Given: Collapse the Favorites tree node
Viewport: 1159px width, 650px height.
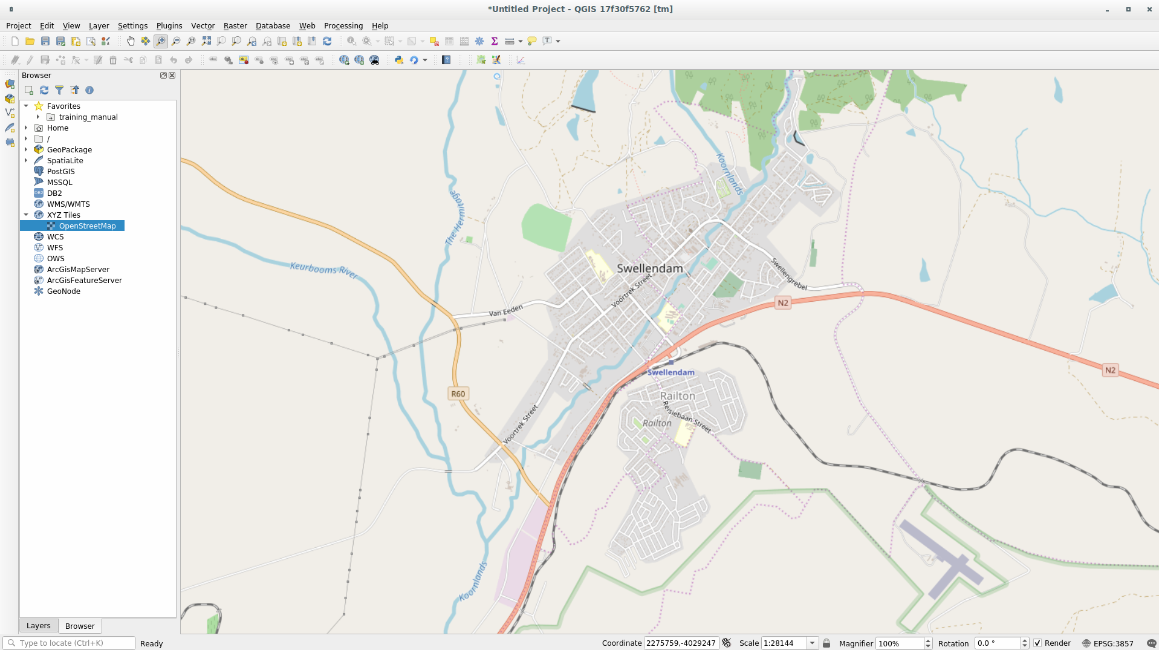Looking at the screenshot, I should pyautogui.click(x=26, y=106).
